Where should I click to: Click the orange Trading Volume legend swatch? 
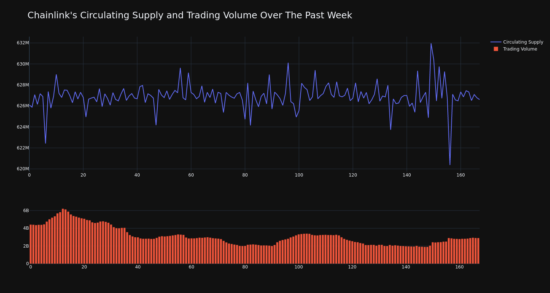pos(496,49)
